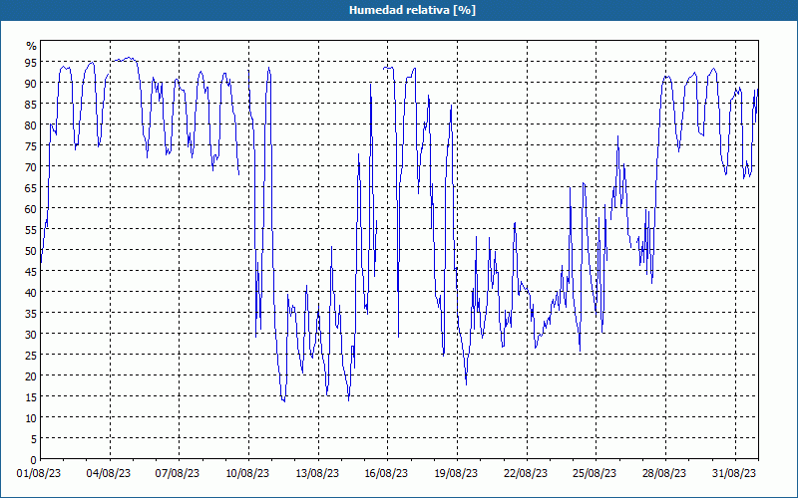Select the '%' unit label on the y-axis
The image size is (798, 498).
pos(32,46)
